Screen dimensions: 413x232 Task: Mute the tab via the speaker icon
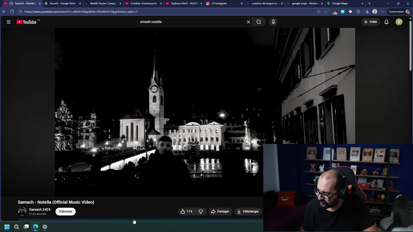point(11,4)
